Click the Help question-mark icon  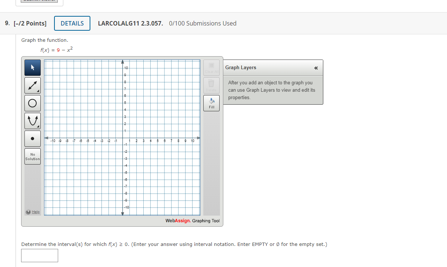[x=28, y=212]
